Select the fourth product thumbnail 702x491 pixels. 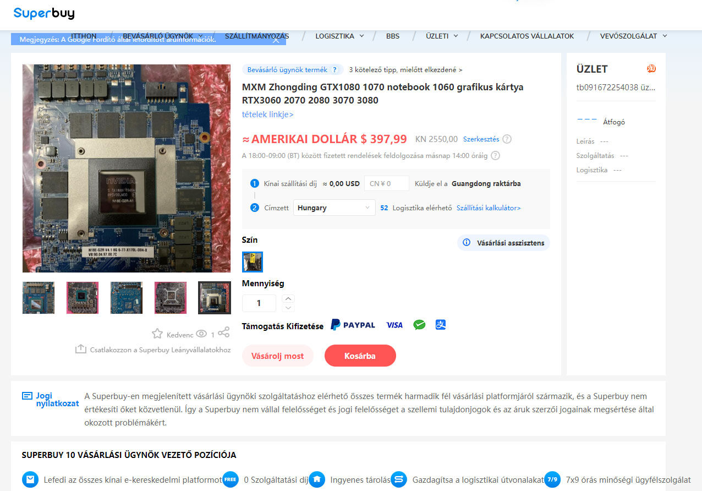pos(171,298)
